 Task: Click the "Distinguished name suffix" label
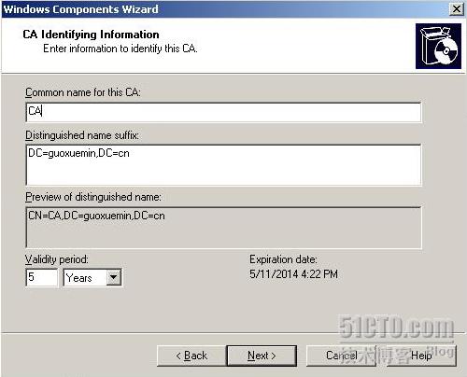click(x=82, y=135)
